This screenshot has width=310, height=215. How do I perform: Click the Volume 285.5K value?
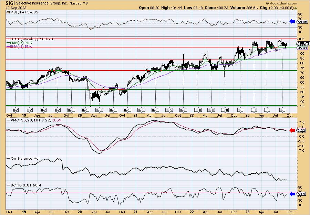pos(244,8)
